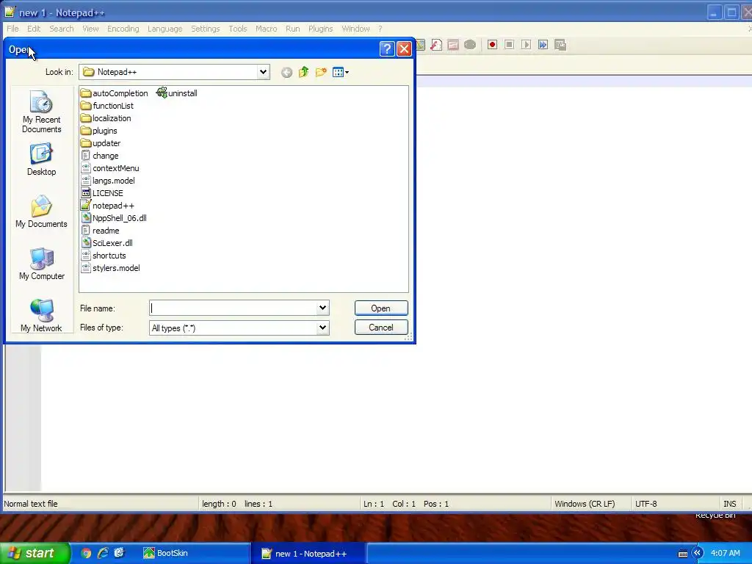
Task: Open the Encoding menu in Notepad++
Action: click(x=123, y=29)
